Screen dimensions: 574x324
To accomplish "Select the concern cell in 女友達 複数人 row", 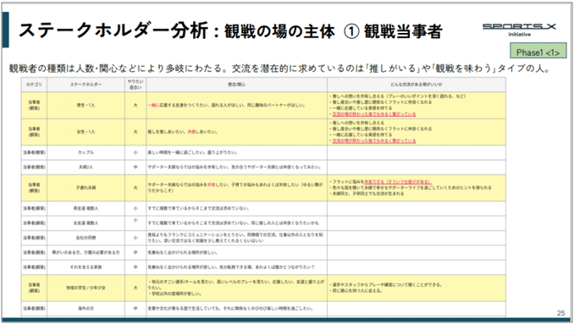I will 237,223.
